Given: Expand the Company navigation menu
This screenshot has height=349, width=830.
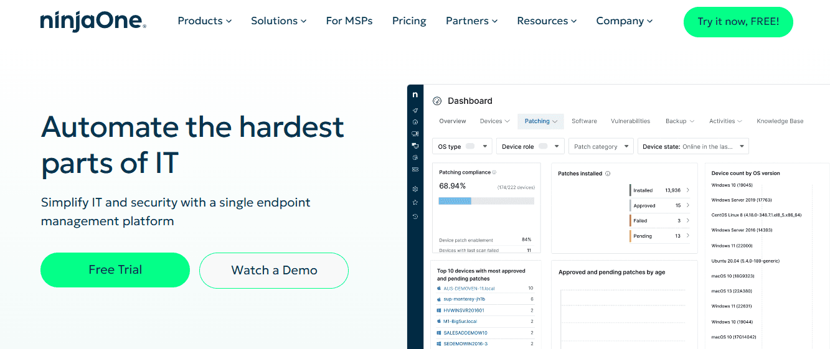Looking at the screenshot, I should click(x=625, y=21).
